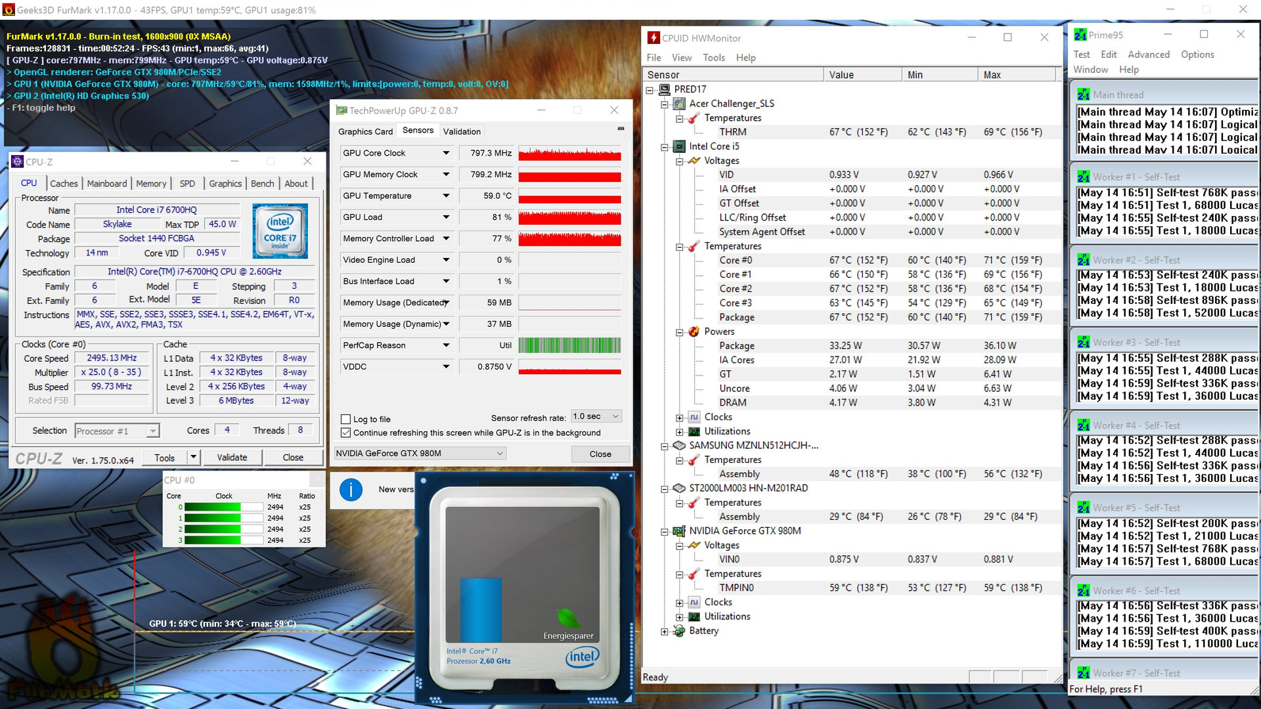The height and width of the screenshot is (709, 1261).
Task: Open the Graphics Card tab in GPU-Z
Action: pyautogui.click(x=365, y=132)
